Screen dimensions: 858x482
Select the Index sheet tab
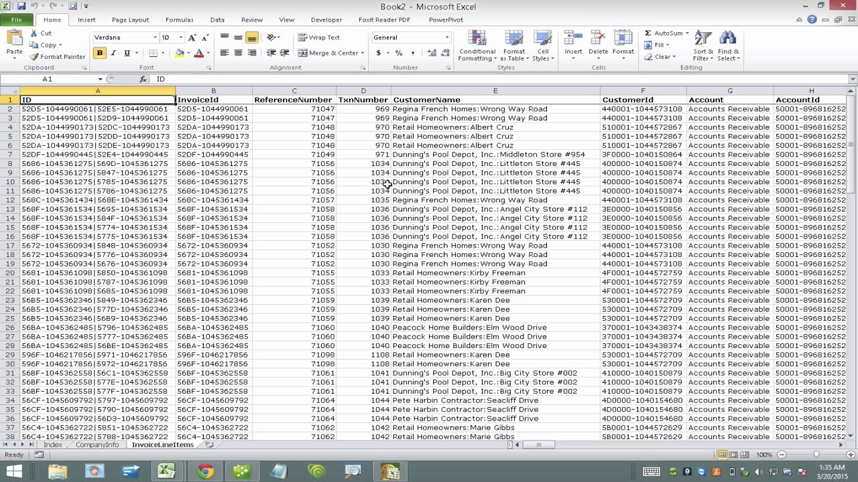[53, 445]
